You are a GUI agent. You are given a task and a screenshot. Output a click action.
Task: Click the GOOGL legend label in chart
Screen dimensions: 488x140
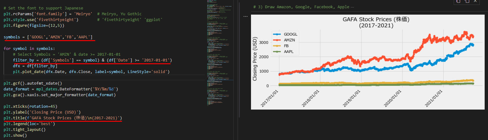[290, 34]
